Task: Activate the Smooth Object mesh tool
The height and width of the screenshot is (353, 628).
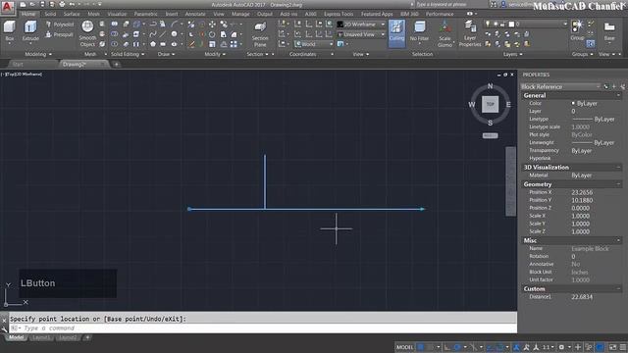Action: [87, 33]
